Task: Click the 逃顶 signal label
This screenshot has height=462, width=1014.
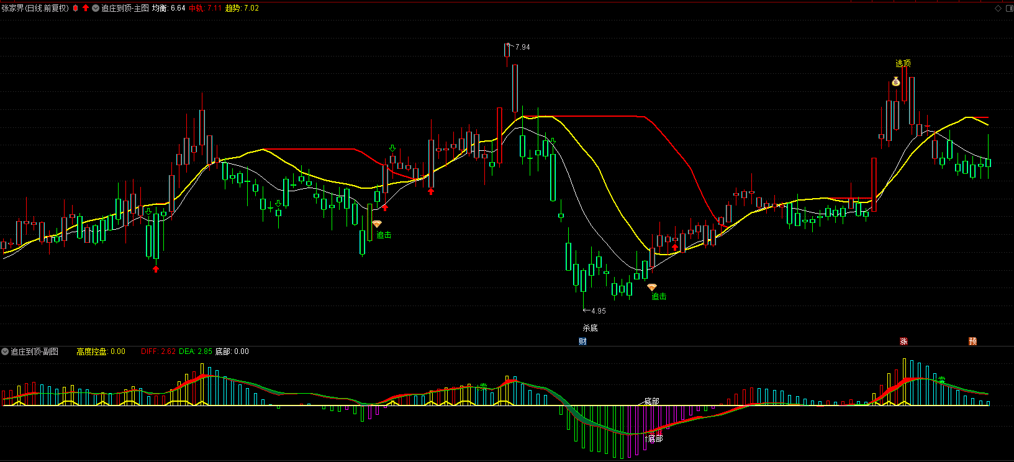Action: pos(903,63)
